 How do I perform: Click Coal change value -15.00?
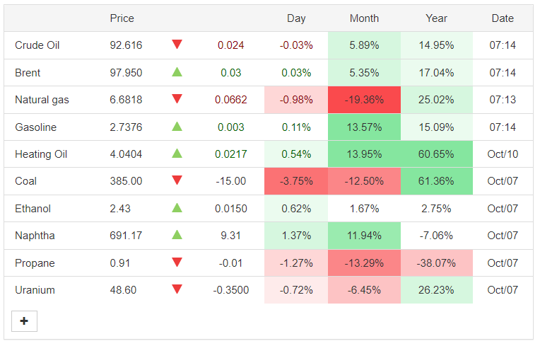(230, 181)
